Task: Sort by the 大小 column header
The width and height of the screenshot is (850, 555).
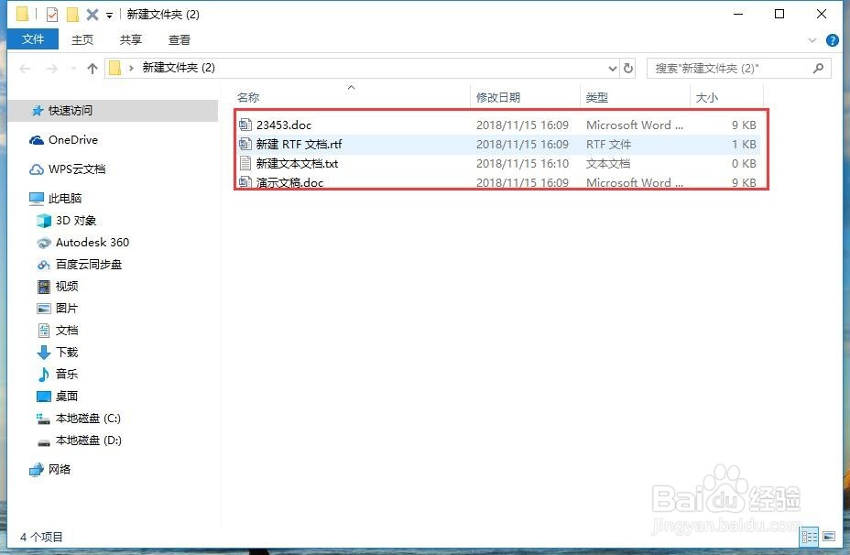Action: pyautogui.click(x=707, y=98)
